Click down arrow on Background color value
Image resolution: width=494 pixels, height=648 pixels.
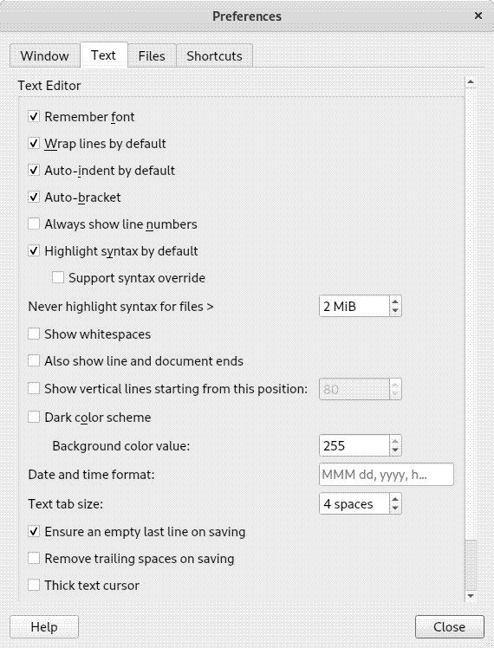click(395, 450)
